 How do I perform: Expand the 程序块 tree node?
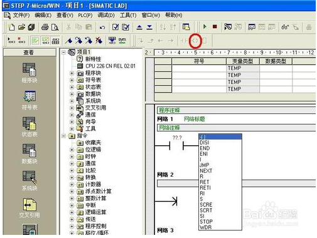(72, 73)
